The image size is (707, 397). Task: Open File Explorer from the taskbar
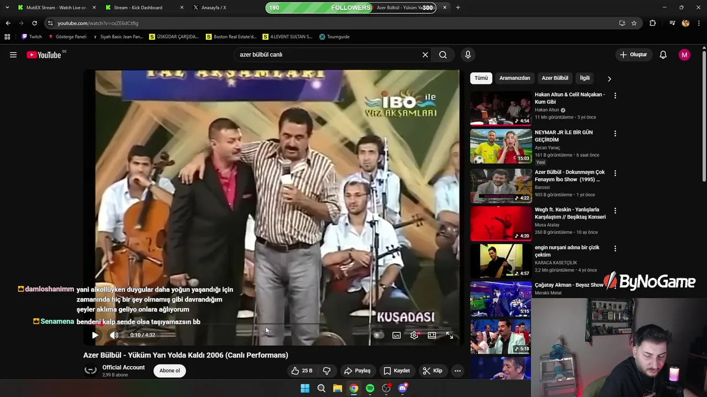coord(337,388)
